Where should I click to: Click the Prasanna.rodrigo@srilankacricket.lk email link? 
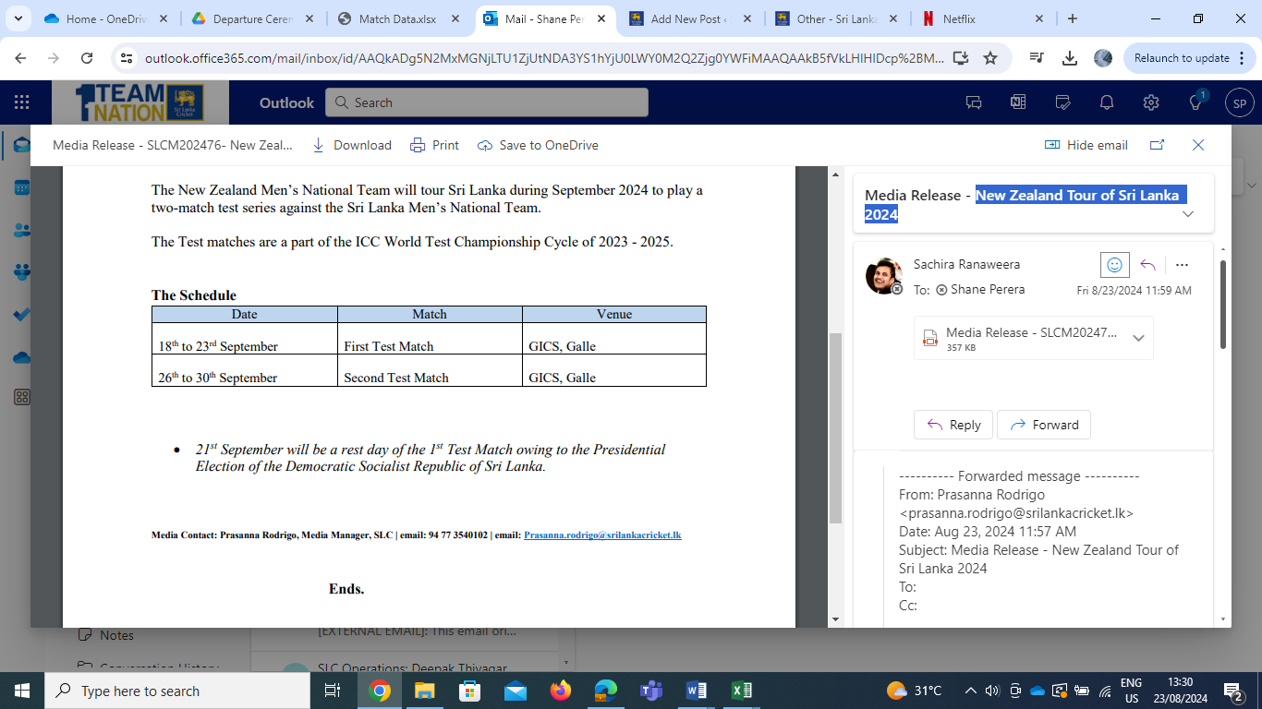point(602,535)
